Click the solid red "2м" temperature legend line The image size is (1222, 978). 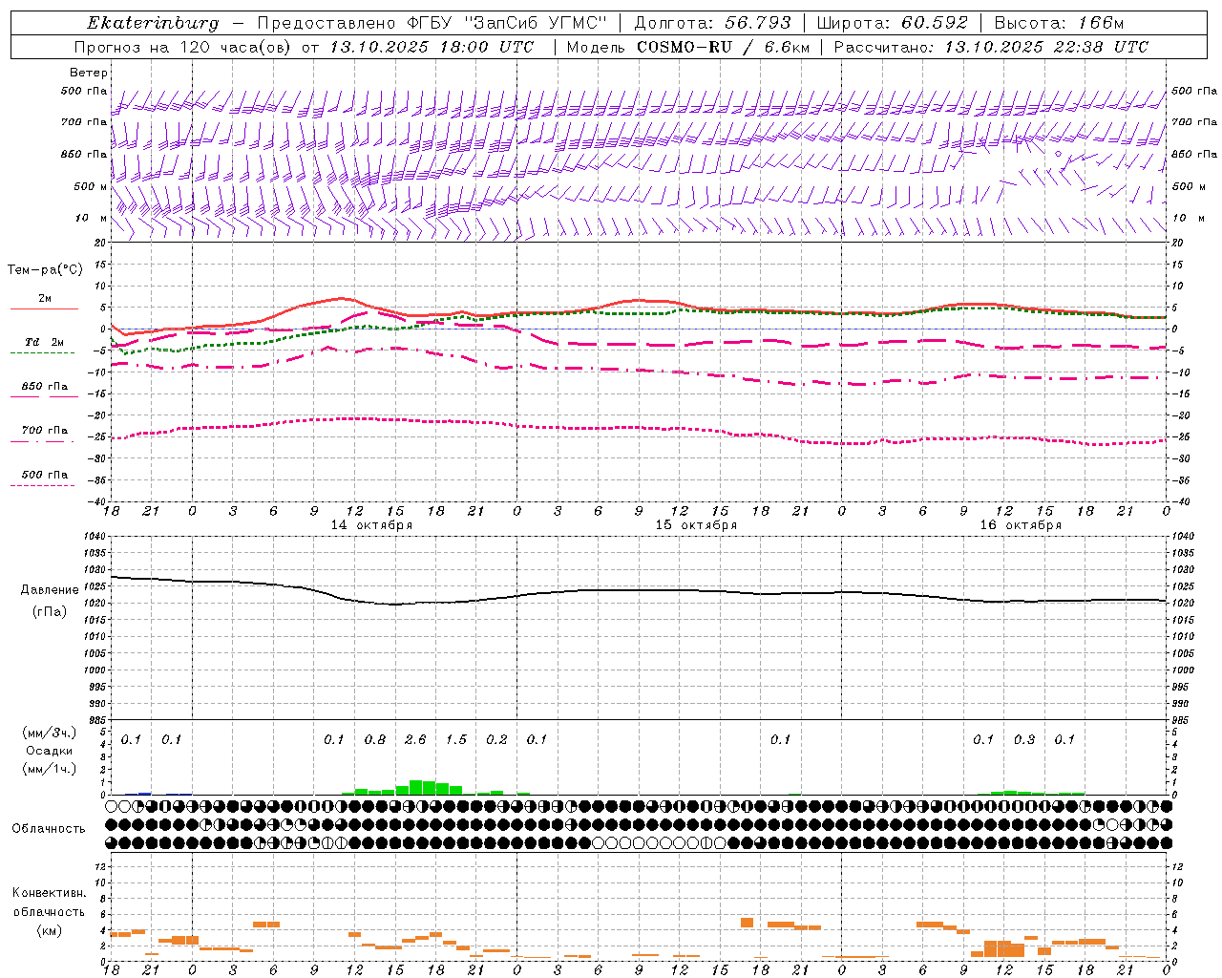tap(44, 309)
